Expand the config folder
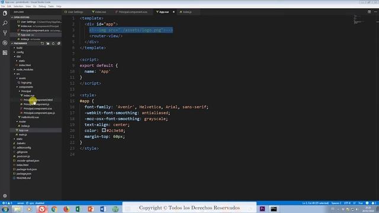 (x=20, y=52)
